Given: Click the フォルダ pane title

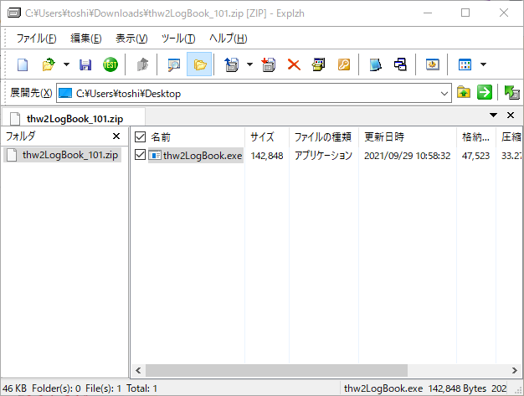Looking at the screenshot, I should [20, 136].
